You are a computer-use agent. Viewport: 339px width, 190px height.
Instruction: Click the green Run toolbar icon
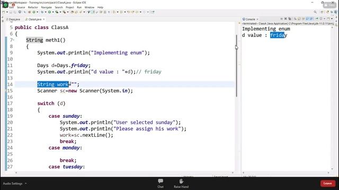click(x=49, y=12)
